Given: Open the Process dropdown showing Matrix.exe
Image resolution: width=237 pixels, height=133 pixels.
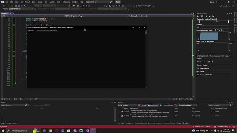Looking at the screenshot, I should point(21,9).
